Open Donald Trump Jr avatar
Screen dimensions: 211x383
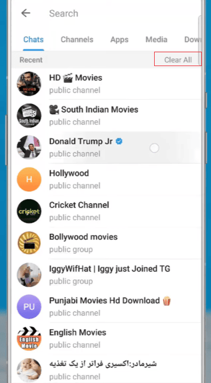click(29, 147)
